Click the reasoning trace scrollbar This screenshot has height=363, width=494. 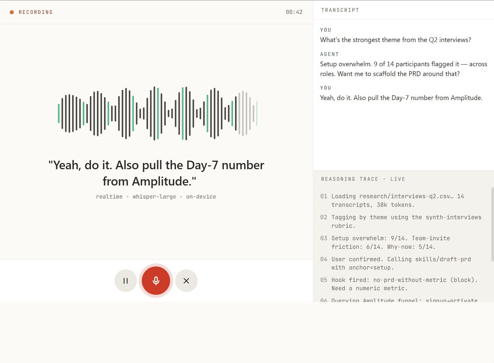click(x=493, y=224)
